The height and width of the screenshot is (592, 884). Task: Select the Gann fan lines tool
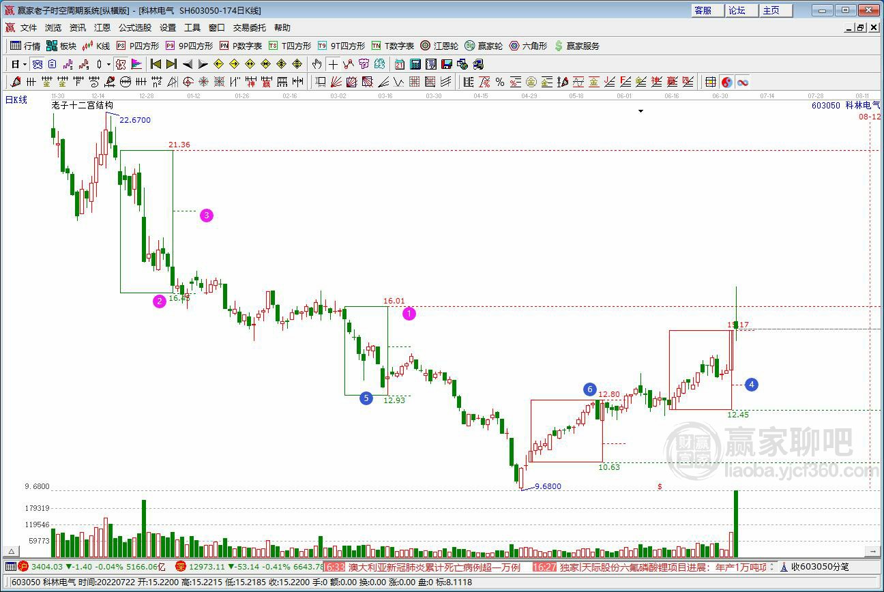tap(336, 83)
